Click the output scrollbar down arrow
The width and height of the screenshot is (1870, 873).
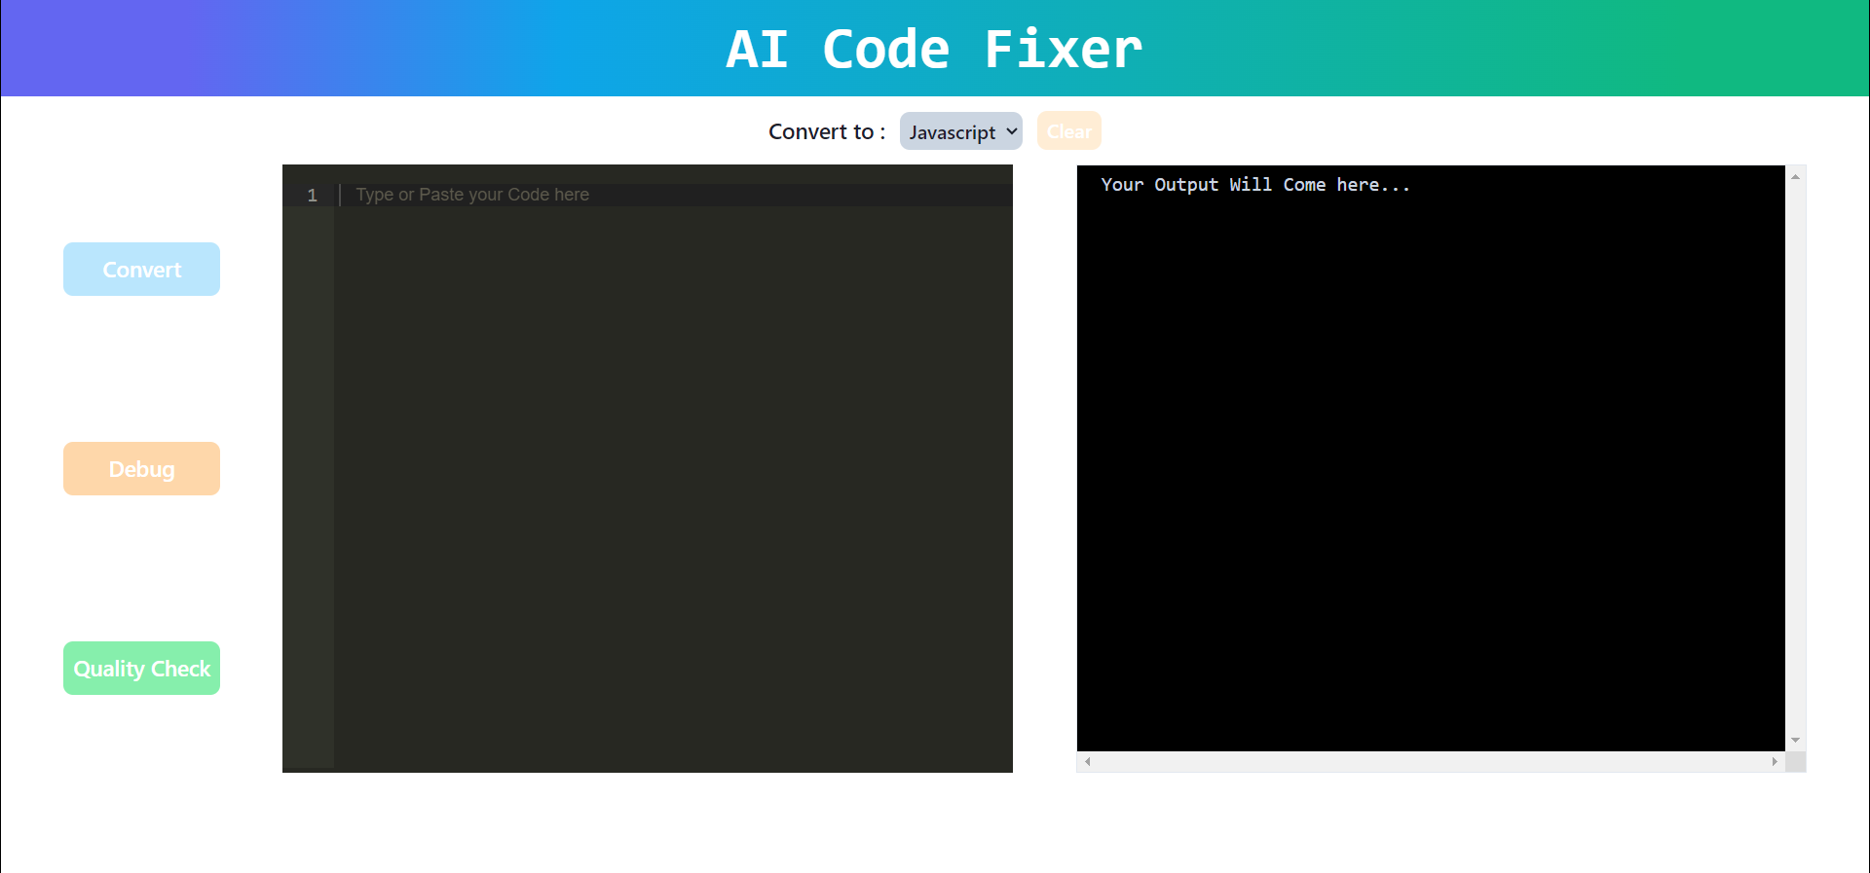click(x=1795, y=741)
